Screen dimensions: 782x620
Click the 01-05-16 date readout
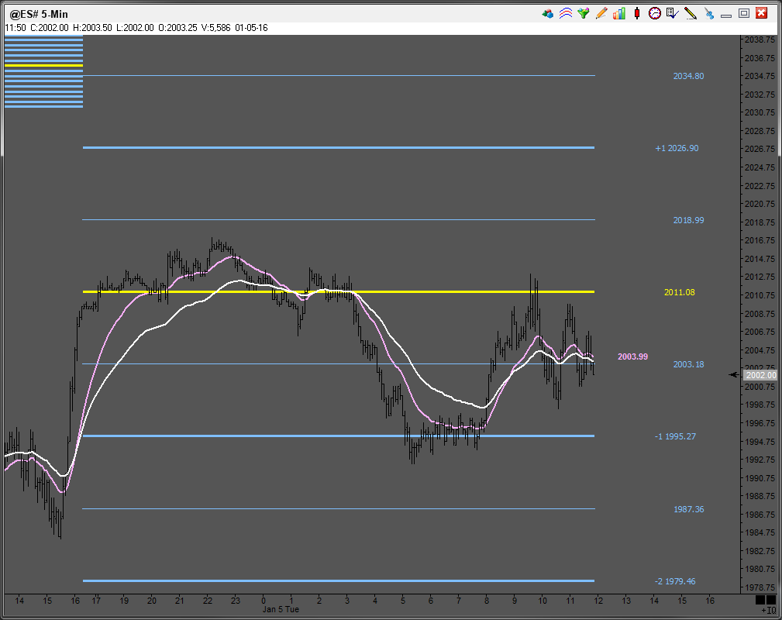[x=251, y=28]
